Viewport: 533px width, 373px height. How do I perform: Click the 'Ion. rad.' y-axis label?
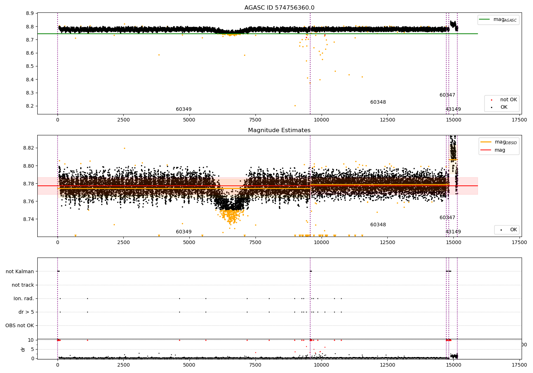point(24,298)
